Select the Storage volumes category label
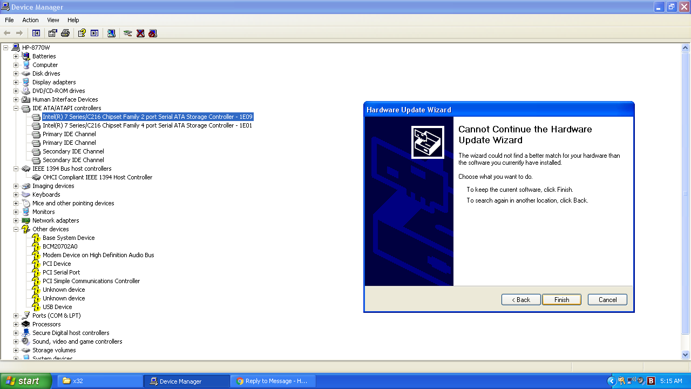 pyautogui.click(x=54, y=350)
